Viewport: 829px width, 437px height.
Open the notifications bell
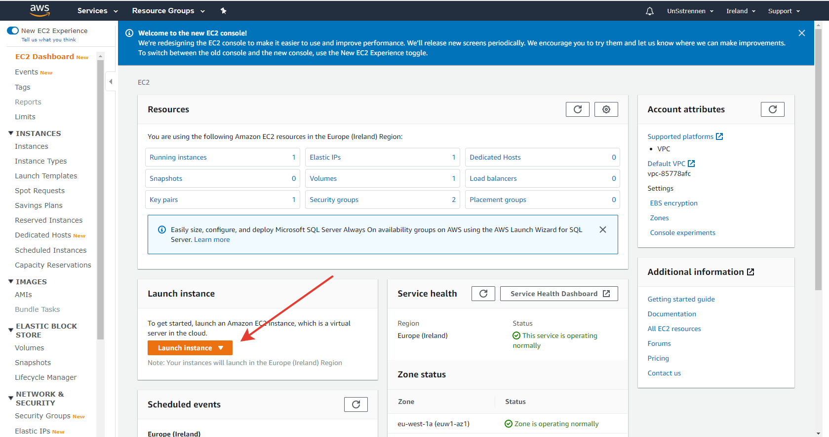[649, 11]
